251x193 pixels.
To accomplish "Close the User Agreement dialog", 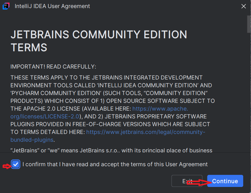I will coord(243,6).
